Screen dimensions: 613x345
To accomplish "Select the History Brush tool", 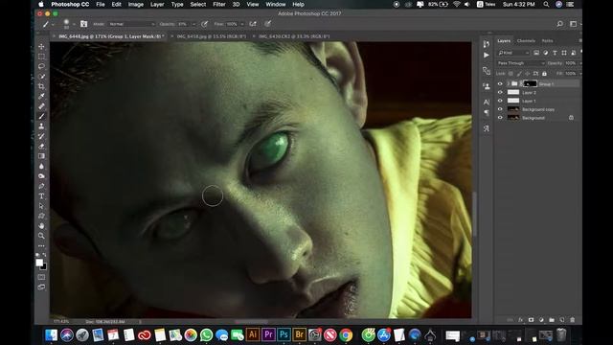I will click(x=41, y=136).
